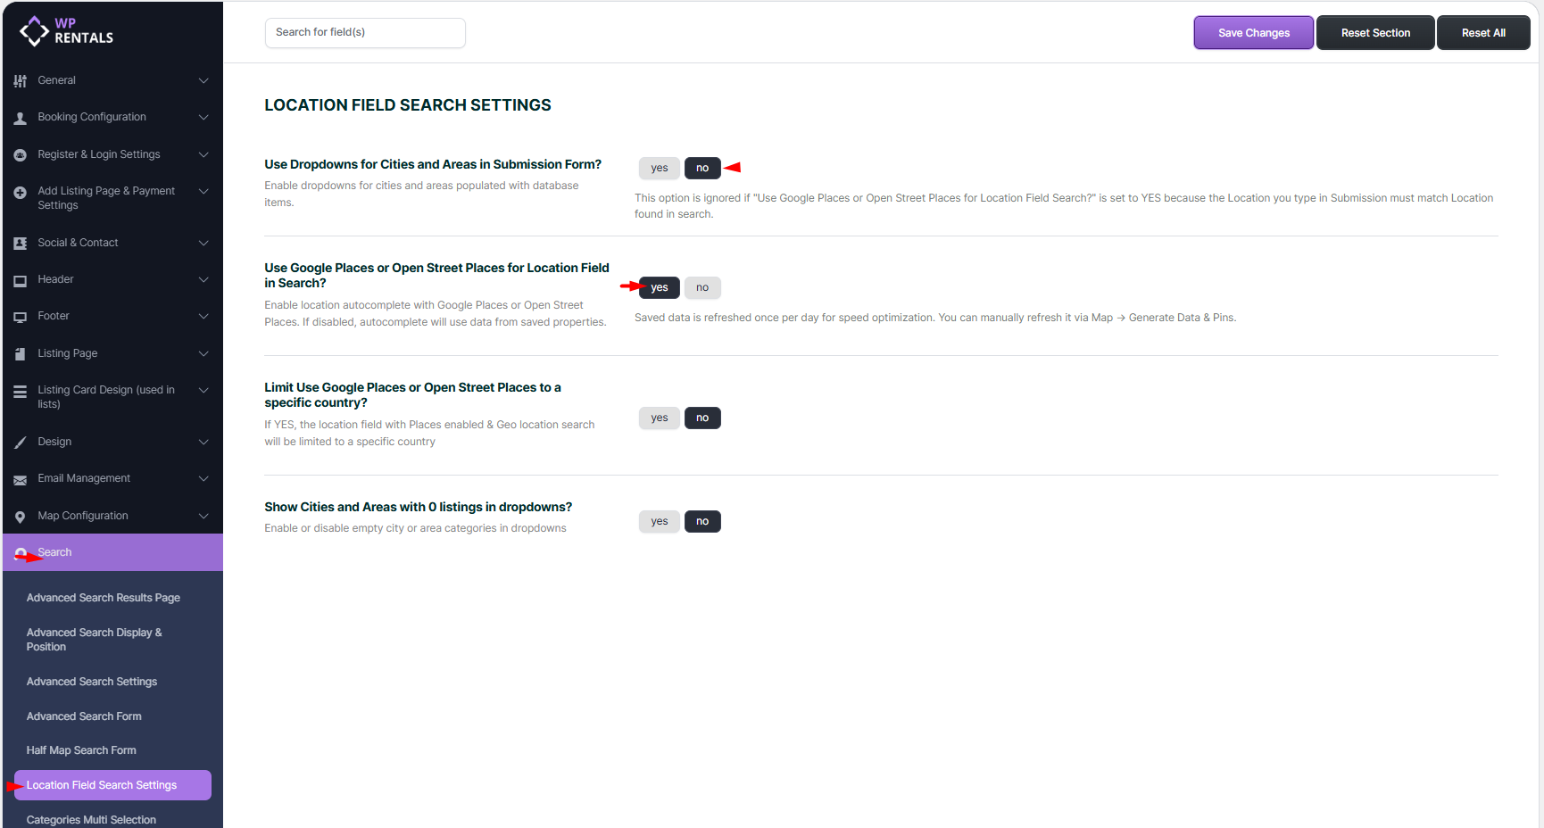Viewport: 1544px width, 828px height.
Task: Open Half Map Search Form submenu item
Action: point(81,750)
